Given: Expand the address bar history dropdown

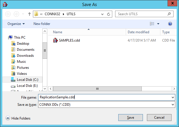Looking at the screenshot, I should [x=102, y=14].
